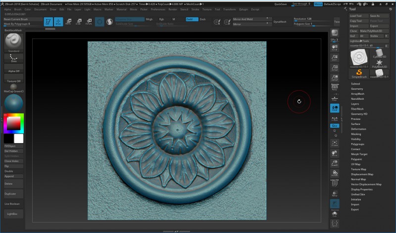Expand the ArrayMesh section

coord(357,94)
